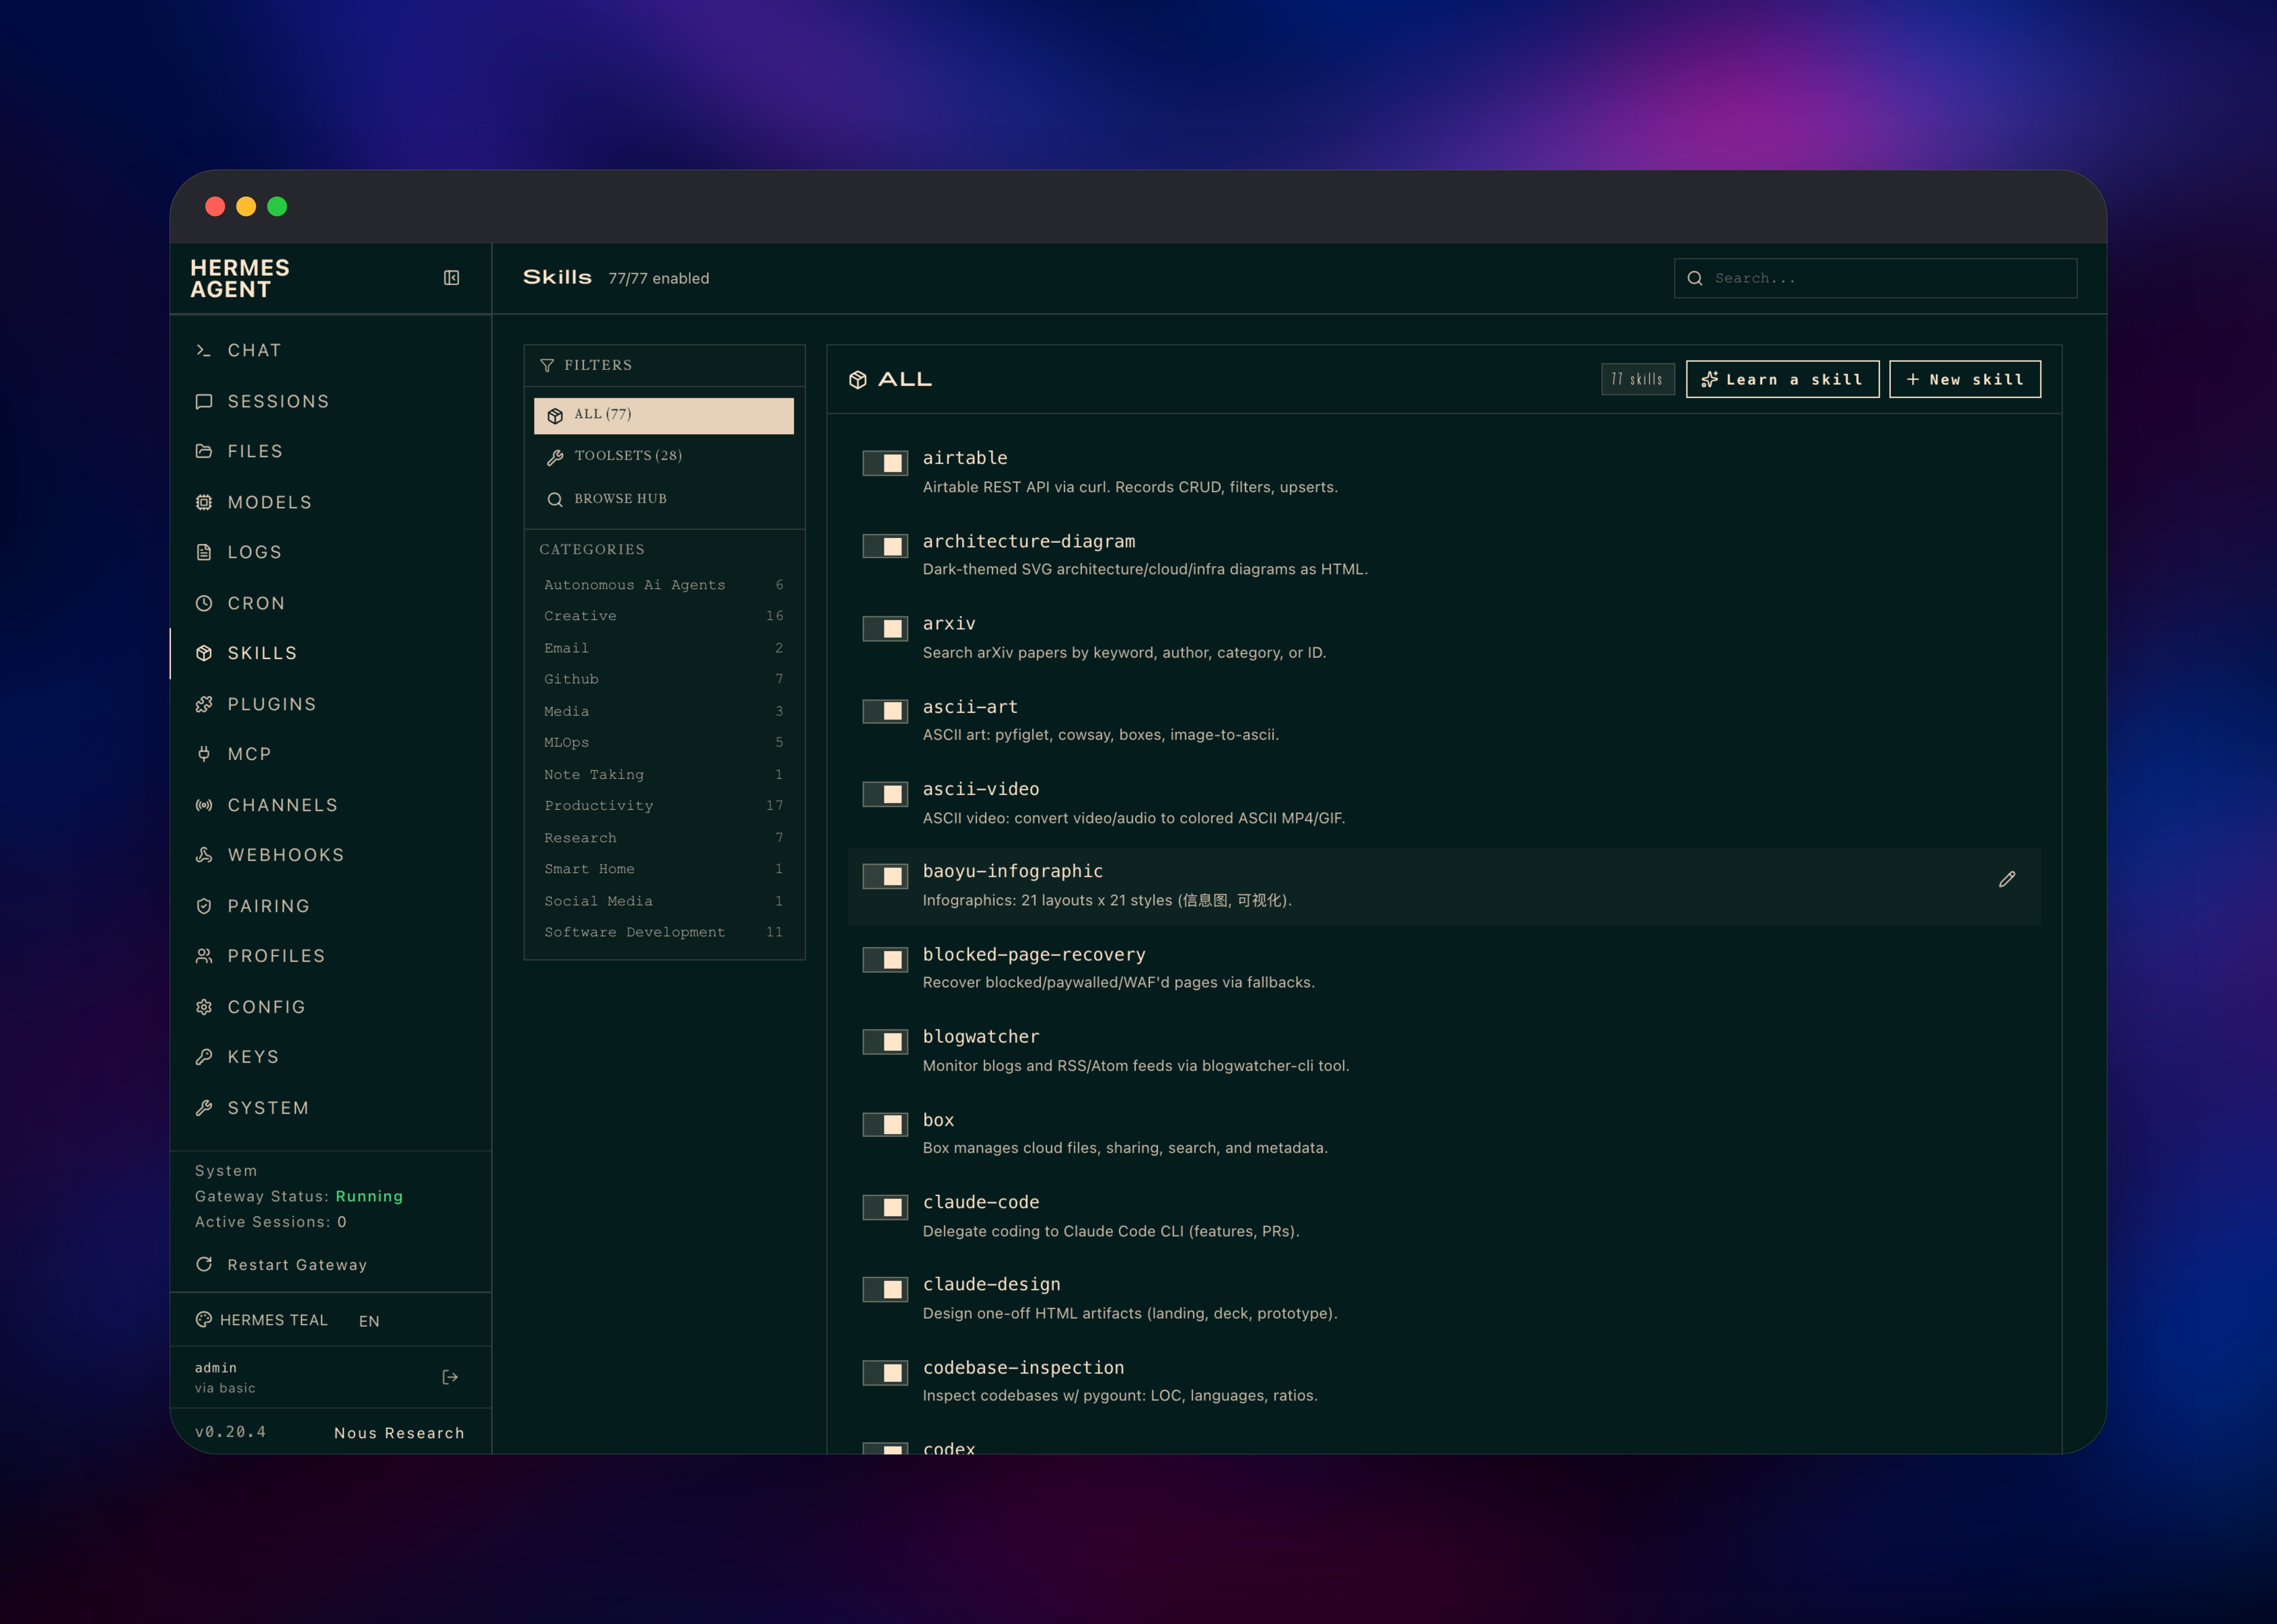
Task: Click the Plugins puzzle icon
Action: coord(204,704)
